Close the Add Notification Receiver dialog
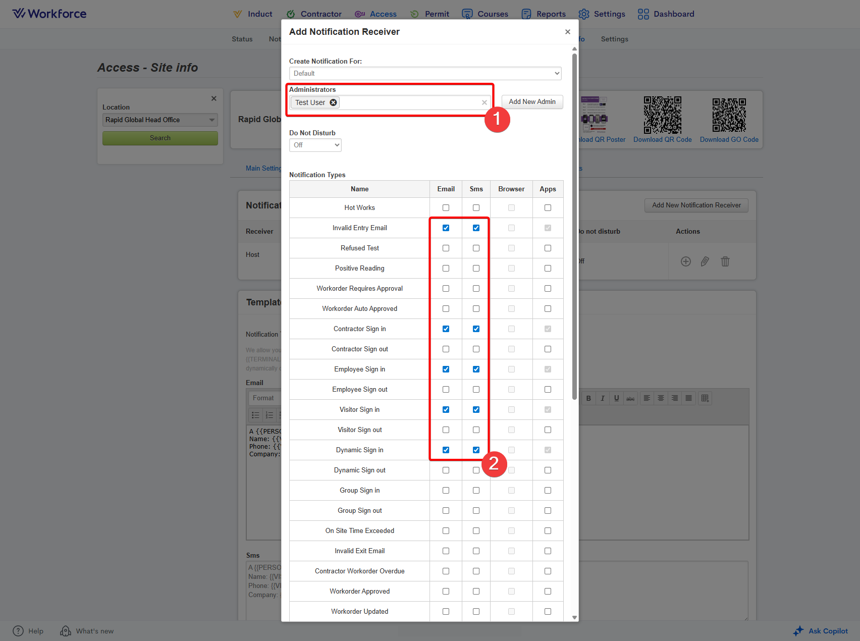 click(568, 32)
